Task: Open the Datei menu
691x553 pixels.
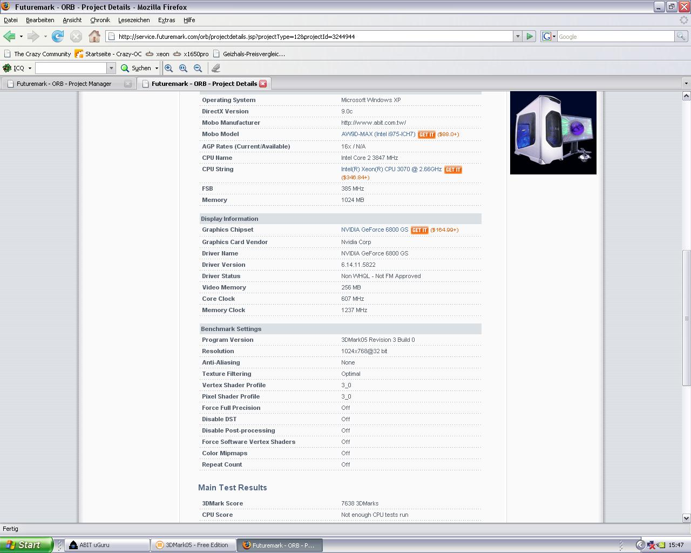Action: click(11, 20)
